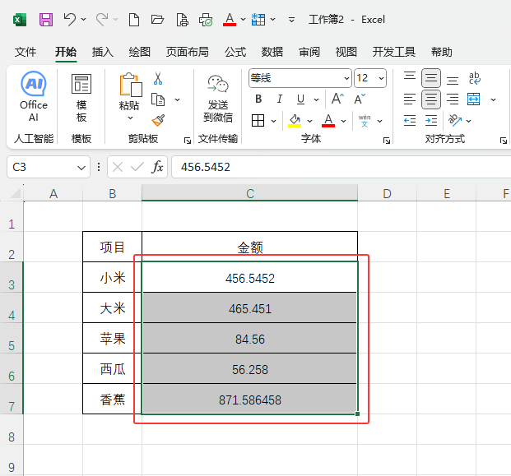Viewport: 511px width, 476px height.
Task: Click the formula bar showing 456.5452
Action: point(341,167)
